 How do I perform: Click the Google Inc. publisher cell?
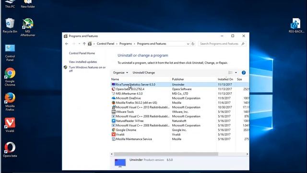[x=179, y=130]
